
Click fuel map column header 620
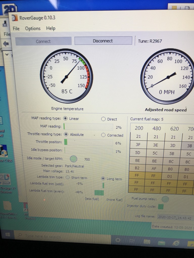point(175,129)
